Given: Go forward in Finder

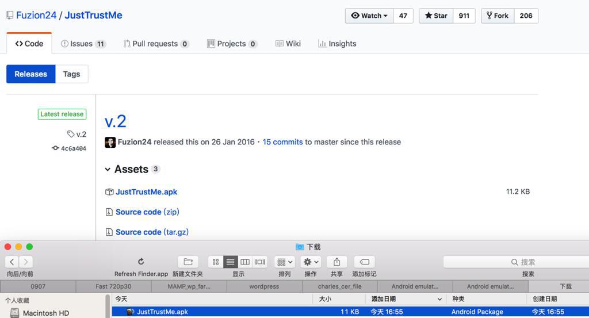Looking at the screenshot, I should tap(25, 262).
